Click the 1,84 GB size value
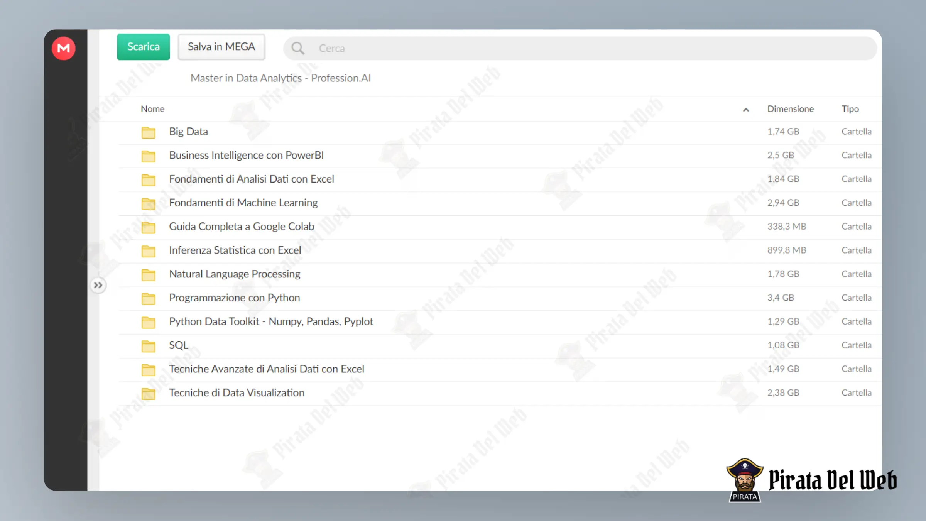The width and height of the screenshot is (926, 521). pyautogui.click(x=783, y=179)
